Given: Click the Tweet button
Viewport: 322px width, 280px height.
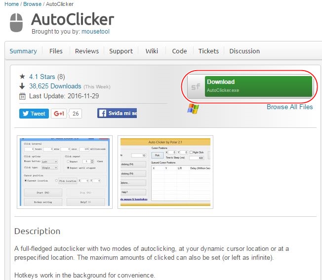Looking at the screenshot, I should (x=34, y=114).
